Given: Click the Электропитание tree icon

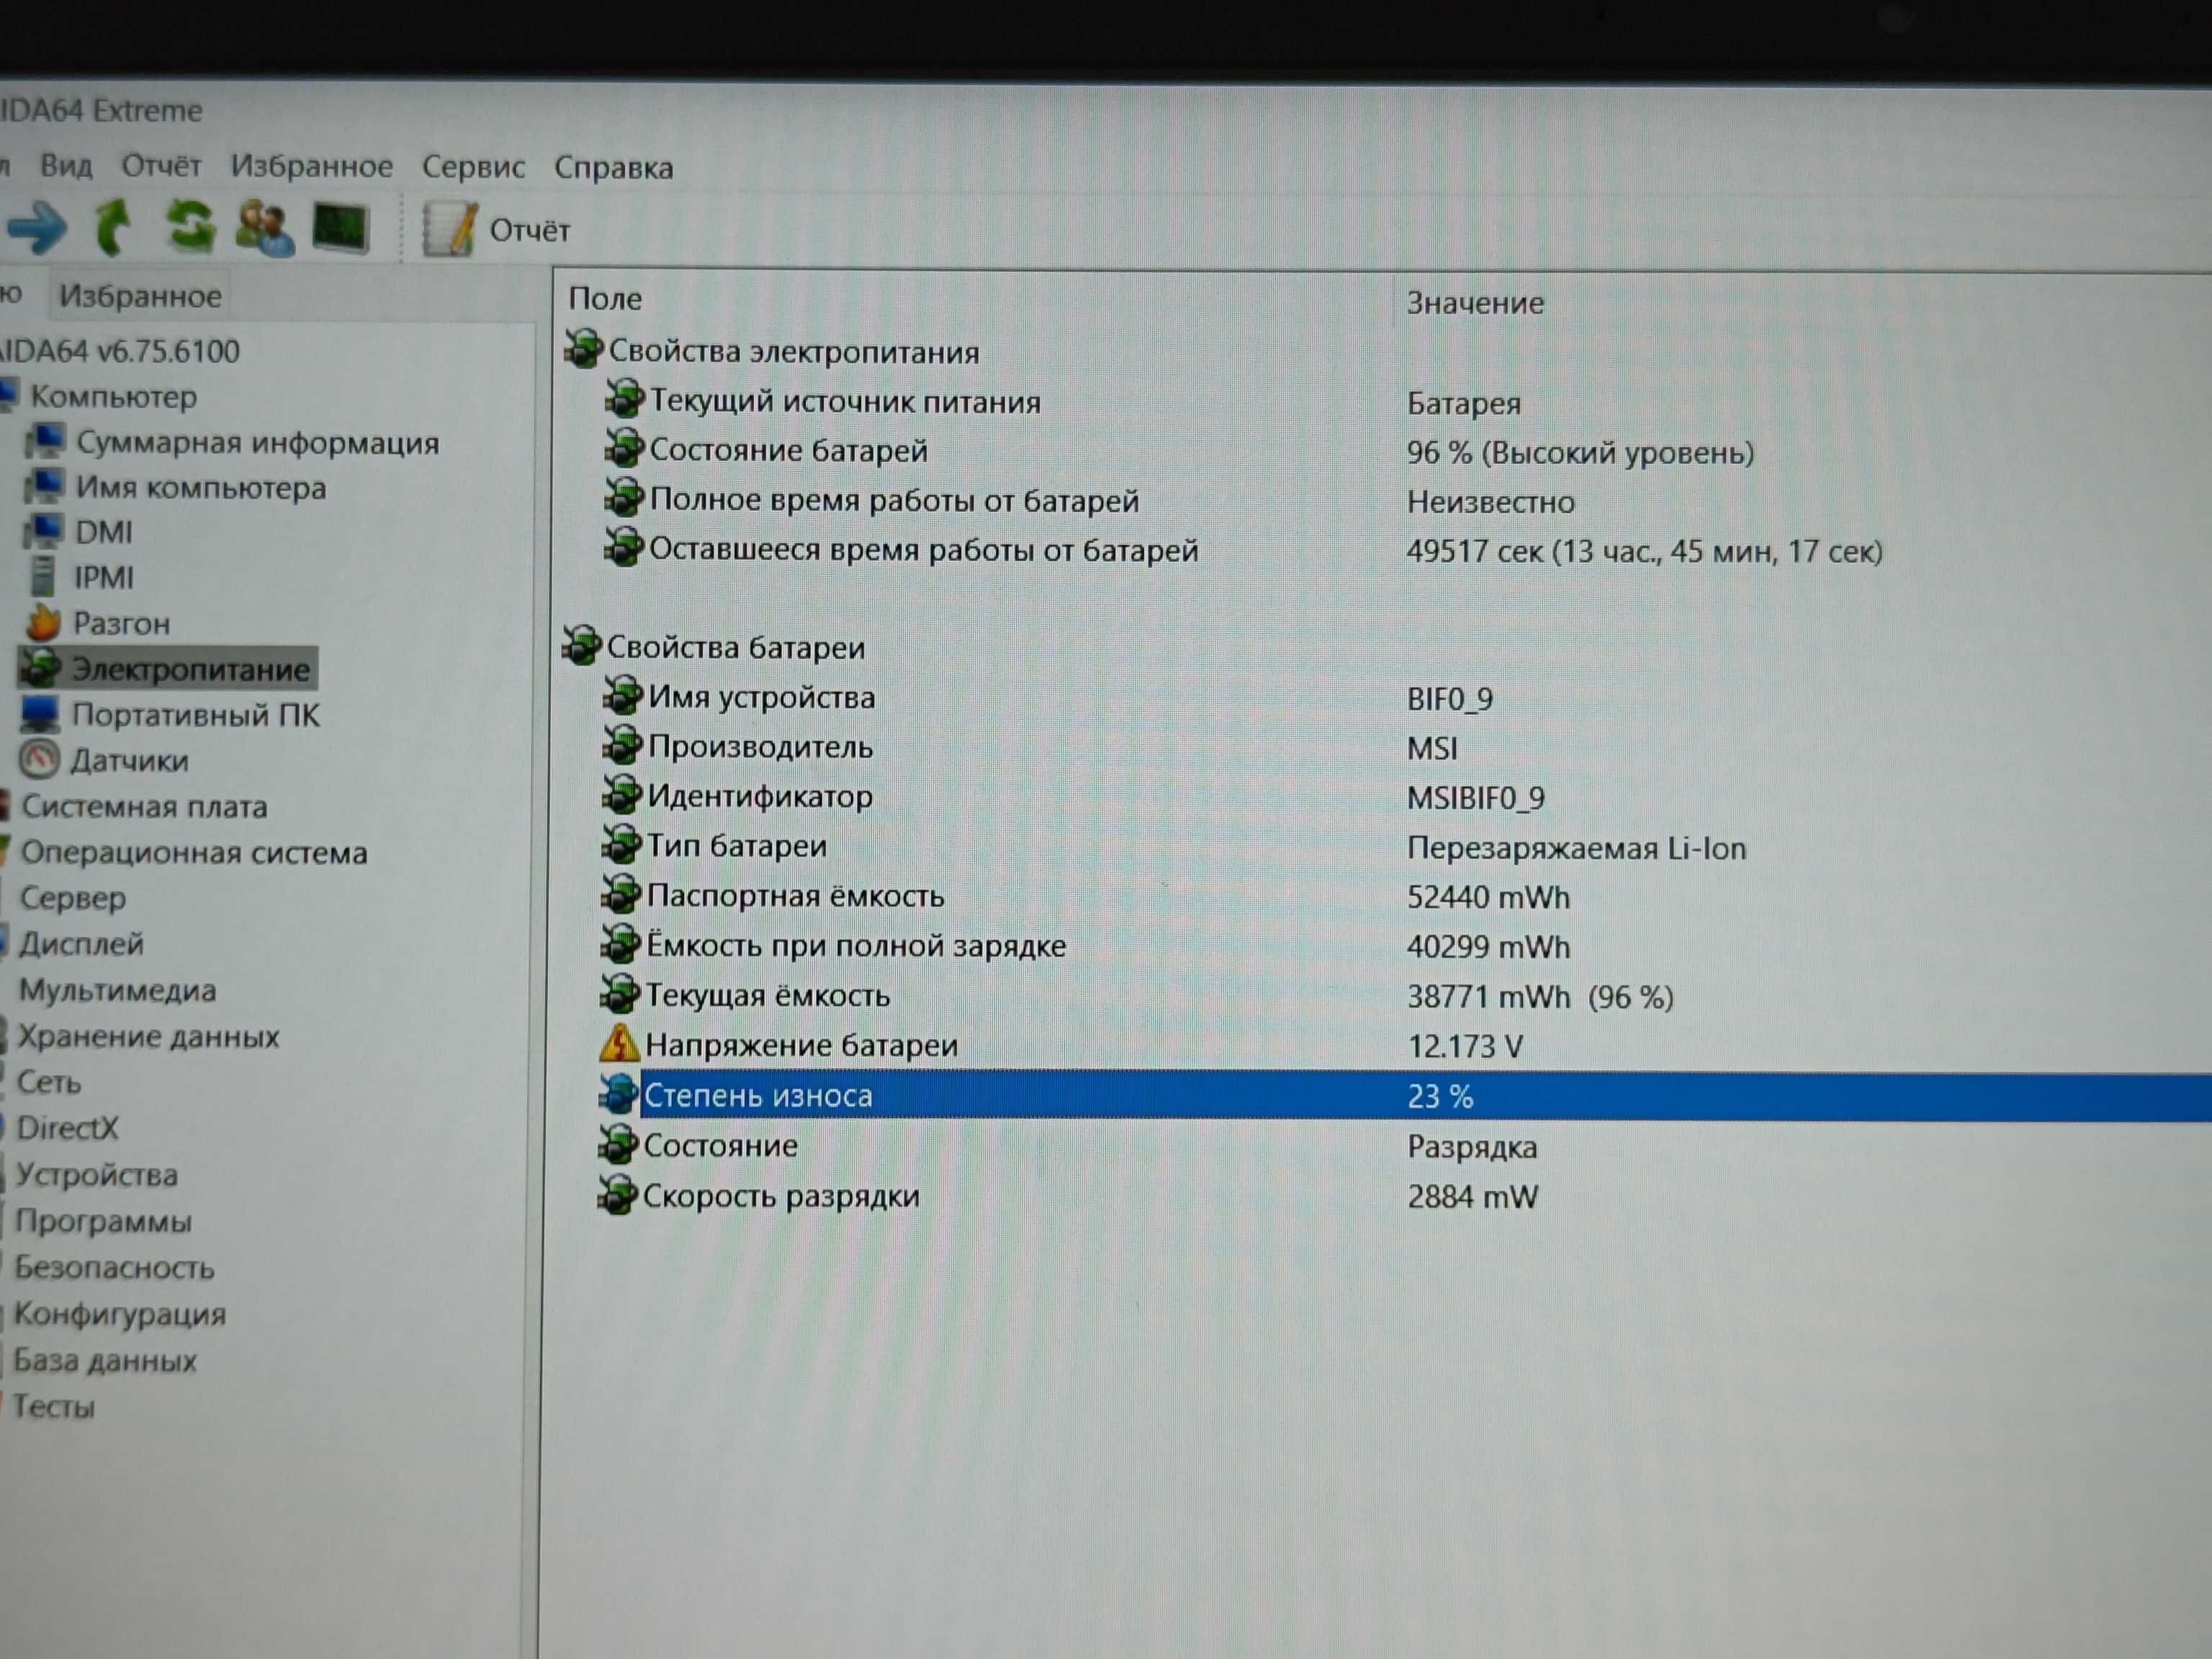Looking at the screenshot, I should tap(42, 667).
